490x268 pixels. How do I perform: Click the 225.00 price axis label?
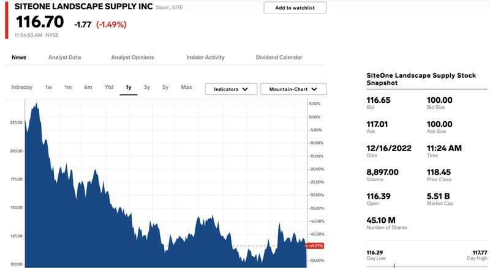point(17,122)
